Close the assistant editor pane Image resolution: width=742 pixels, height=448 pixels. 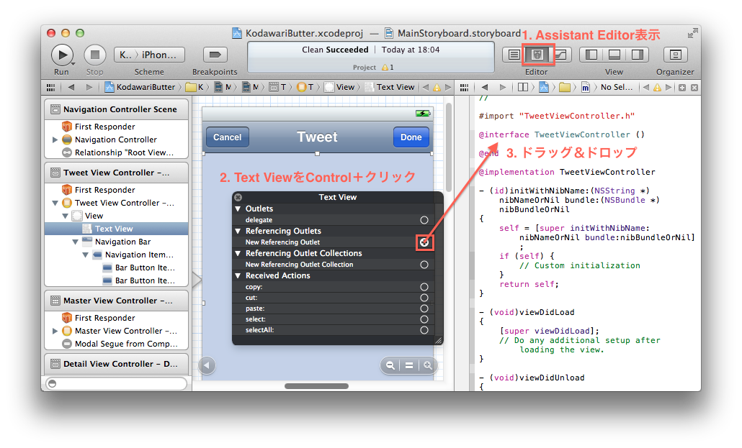click(694, 88)
